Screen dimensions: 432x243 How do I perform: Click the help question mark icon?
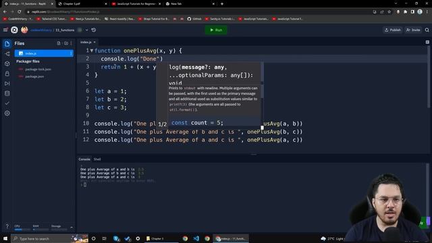7,226
